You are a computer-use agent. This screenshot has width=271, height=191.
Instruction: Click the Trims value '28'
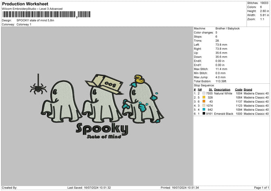click(x=217, y=41)
